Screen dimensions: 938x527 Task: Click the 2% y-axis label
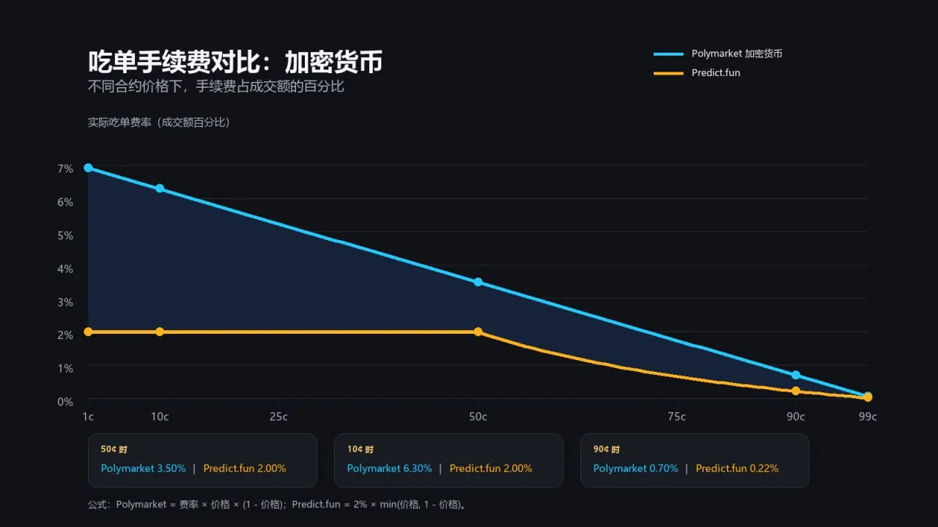[65, 334]
